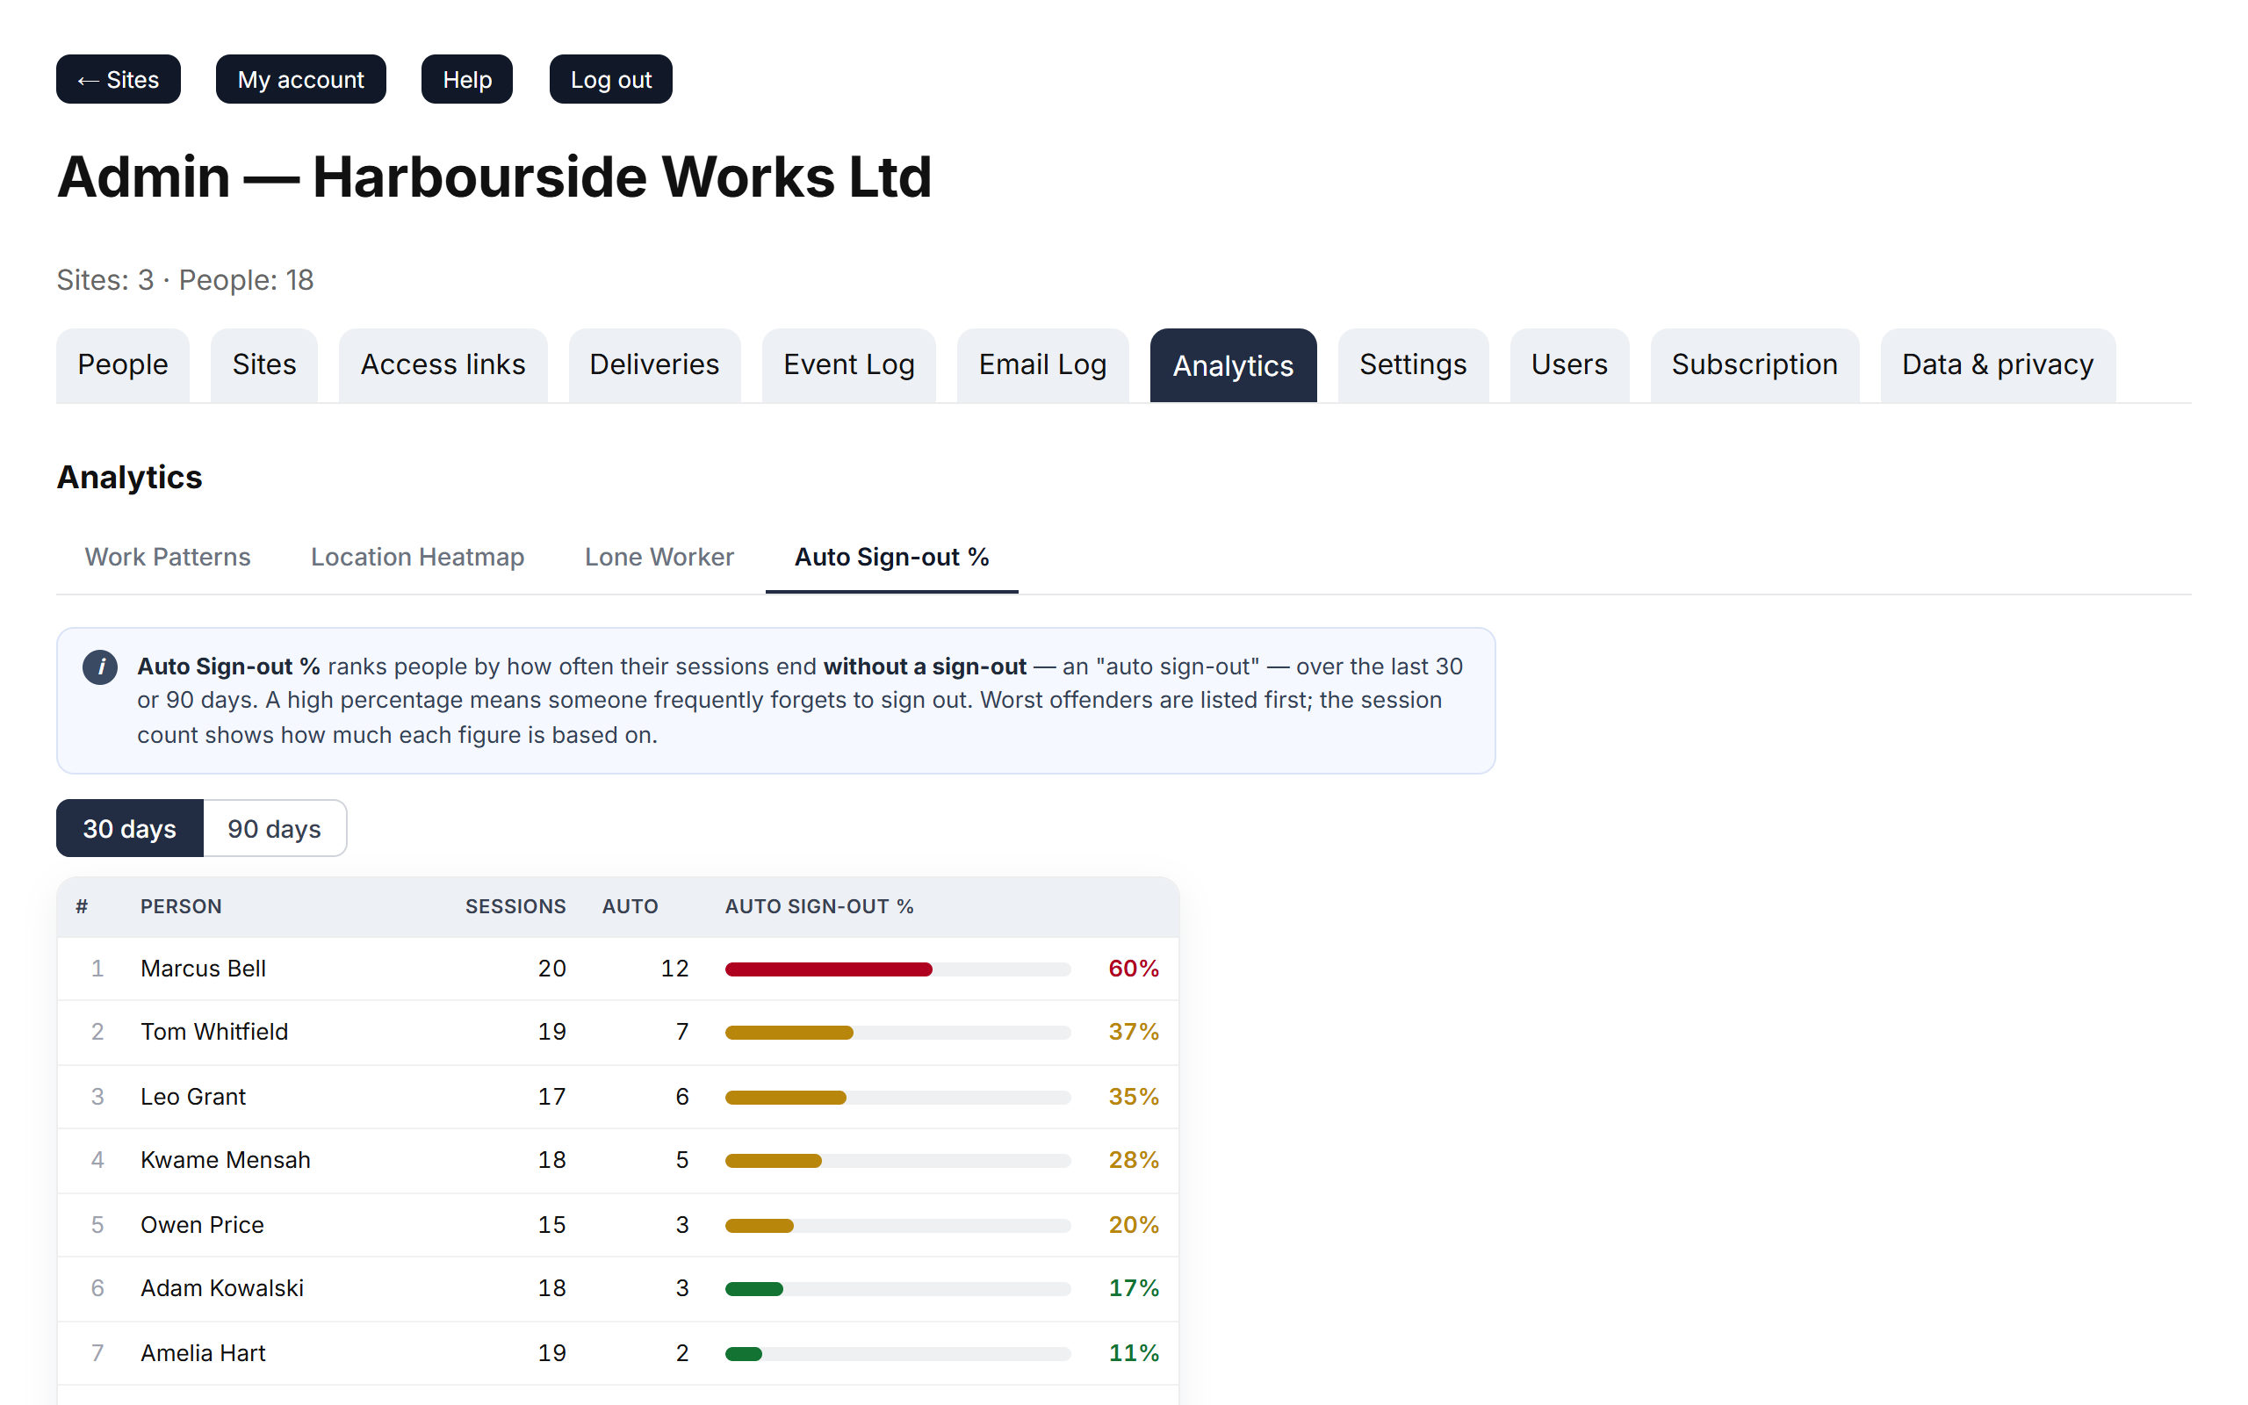The height and width of the screenshot is (1405, 2248).
Task: Select the Owen Price entry
Action: point(203,1225)
